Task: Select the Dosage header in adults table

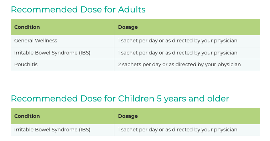Action: pos(128,27)
